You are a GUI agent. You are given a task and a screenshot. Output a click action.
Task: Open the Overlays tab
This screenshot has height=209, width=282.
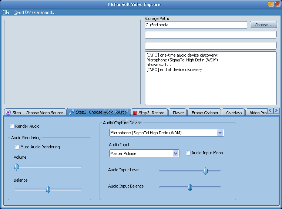234,113
